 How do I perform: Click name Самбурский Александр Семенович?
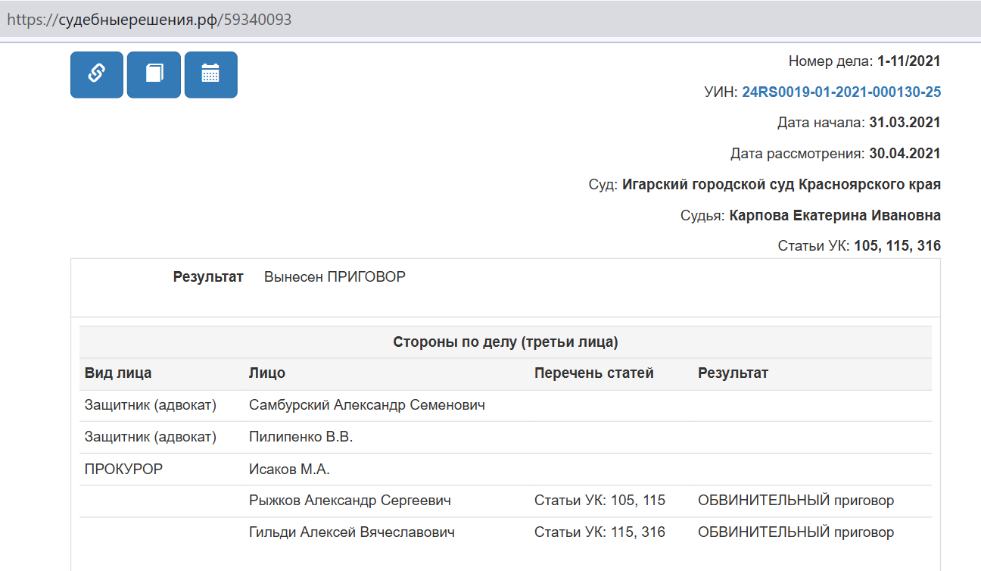click(367, 405)
